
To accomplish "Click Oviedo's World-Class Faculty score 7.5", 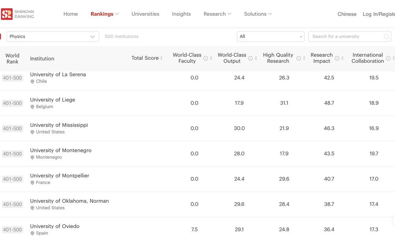I will click(x=194, y=229).
